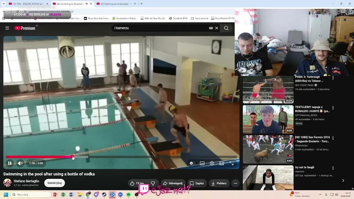The image size is (354, 199).
Task: Open Spotify from the taskbar
Action: point(129,195)
